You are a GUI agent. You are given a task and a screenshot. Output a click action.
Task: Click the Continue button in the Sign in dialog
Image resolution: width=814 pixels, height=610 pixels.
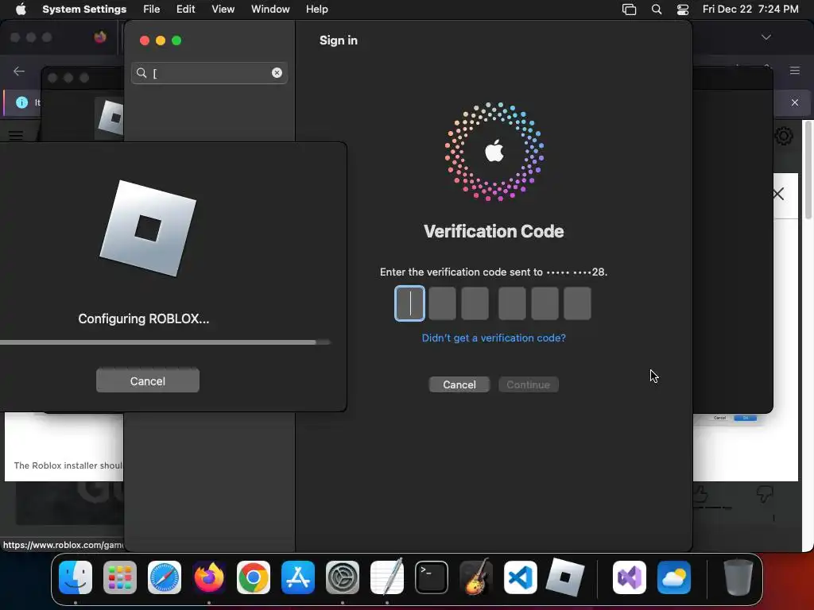click(x=528, y=384)
